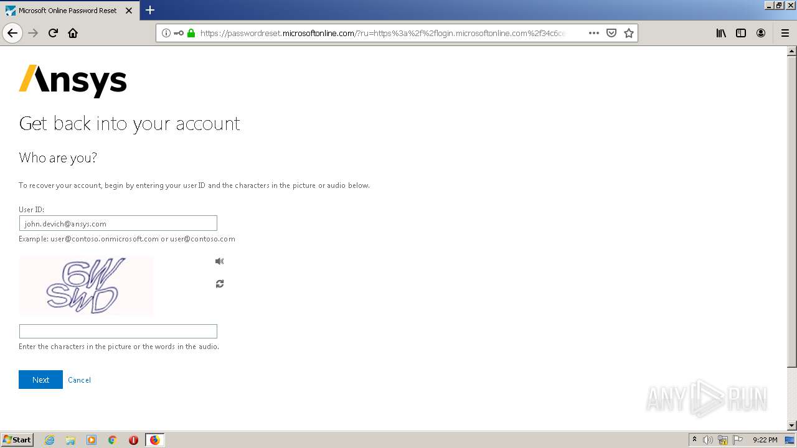Click the "Get back into your account" heading
The height and width of the screenshot is (448, 797).
pyautogui.click(x=130, y=124)
